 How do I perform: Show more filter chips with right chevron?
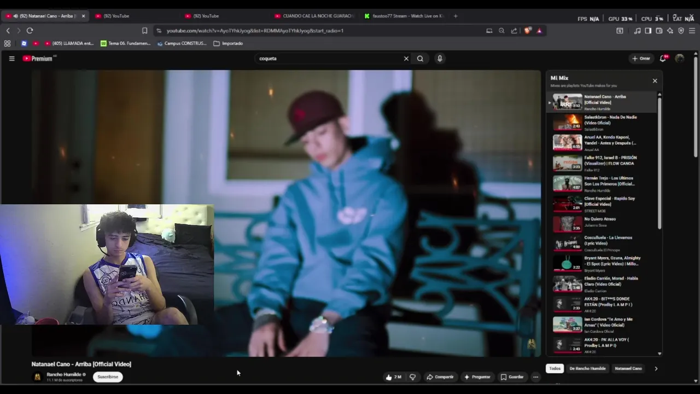[x=656, y=368]
